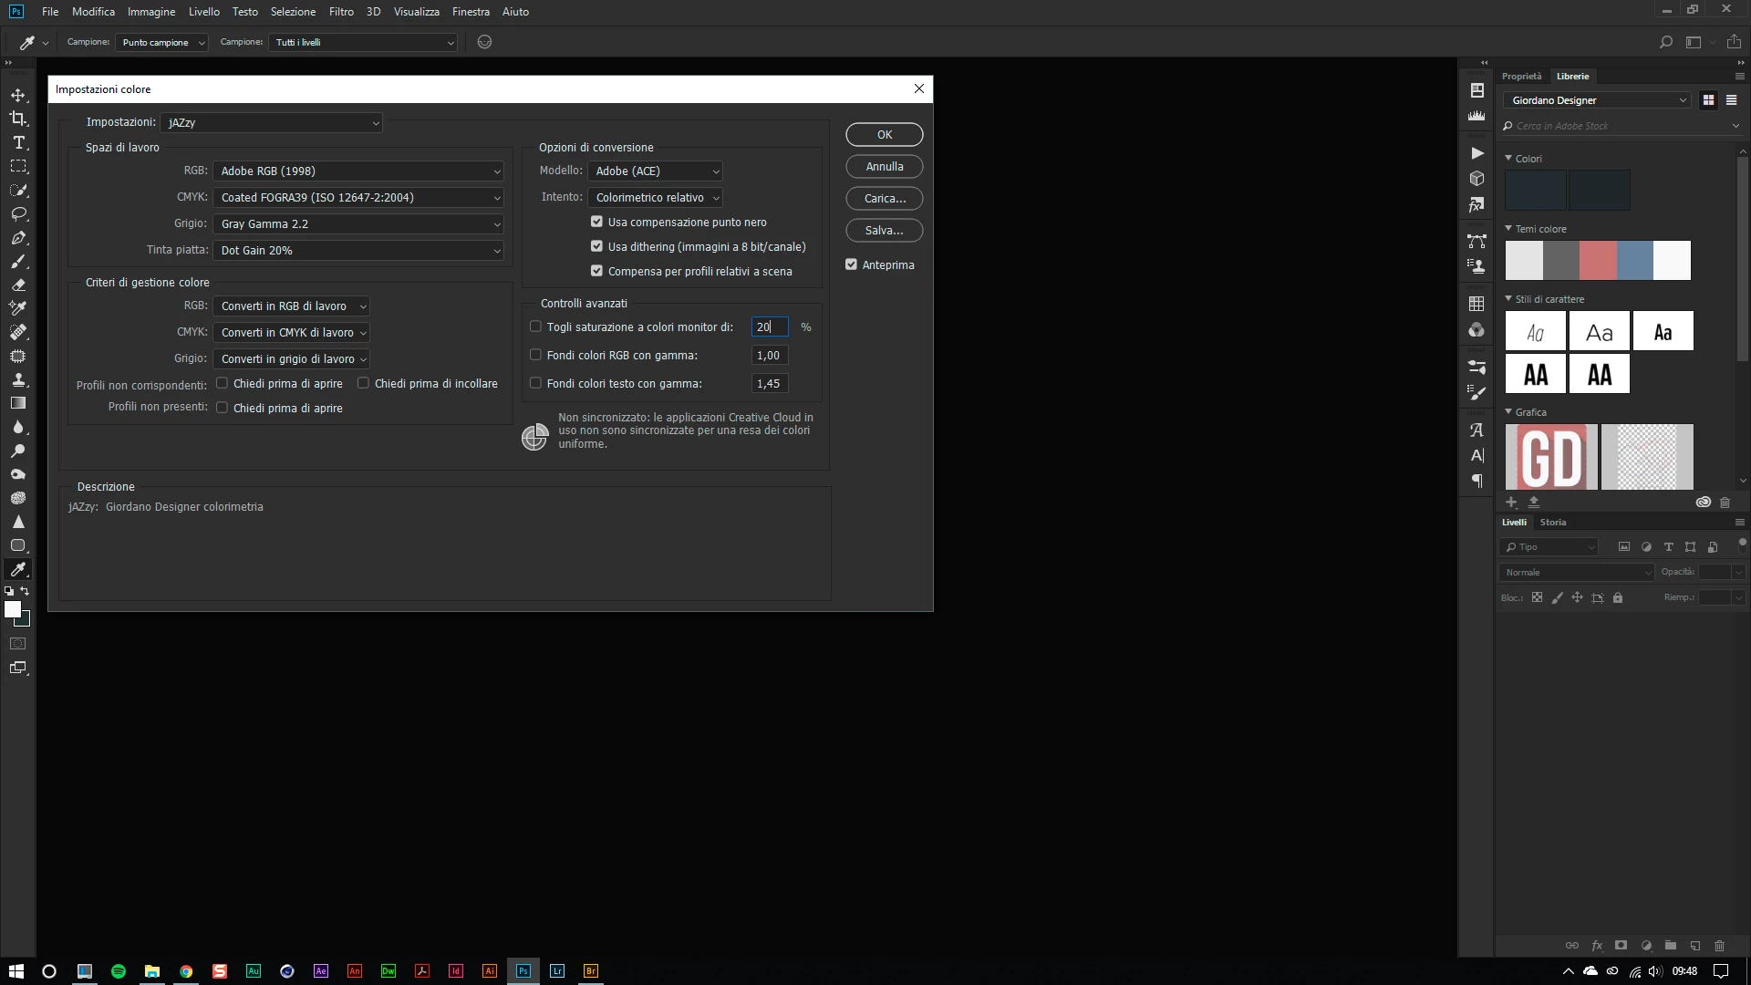The width and height of the screenshot is (1751, 985).
Task: Select the Horizontal Type tool
Action: [x=18, y=142]
